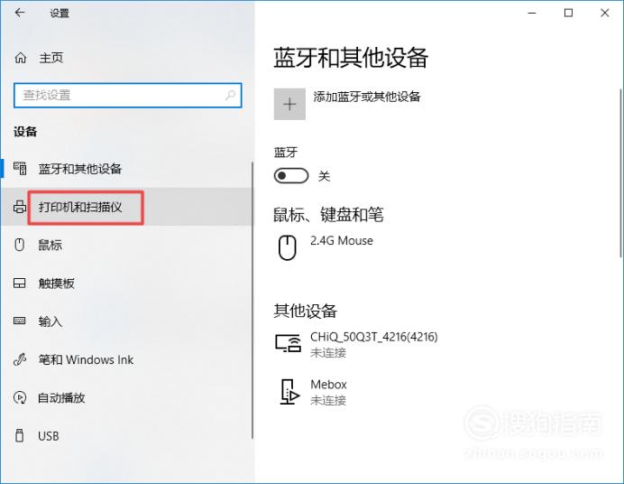This screenshot has width=624, height=484.
Task: Open the 主页 home icon
Action: [21, 58]
